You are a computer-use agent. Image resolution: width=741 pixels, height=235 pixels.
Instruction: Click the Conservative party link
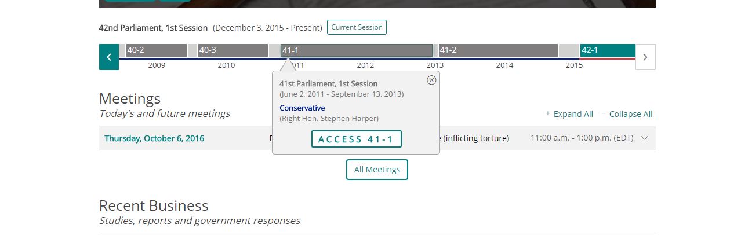click(x=302, y=108)
